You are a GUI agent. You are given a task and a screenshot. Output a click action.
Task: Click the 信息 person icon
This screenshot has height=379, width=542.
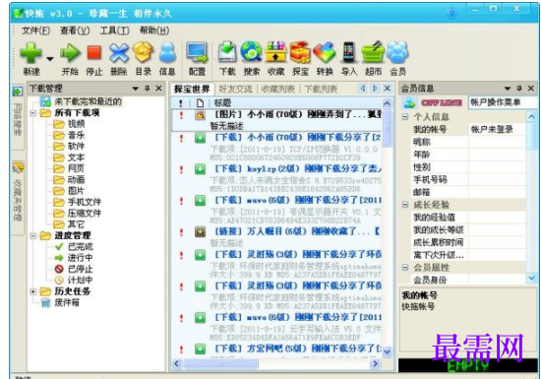(167, 53)
